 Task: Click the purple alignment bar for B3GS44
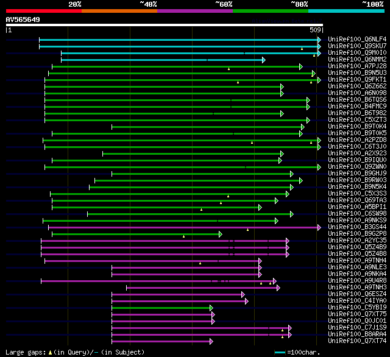(x=183, y=227)
